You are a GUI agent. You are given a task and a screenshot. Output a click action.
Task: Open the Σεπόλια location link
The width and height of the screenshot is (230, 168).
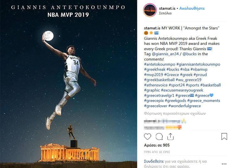pos(165,13)
